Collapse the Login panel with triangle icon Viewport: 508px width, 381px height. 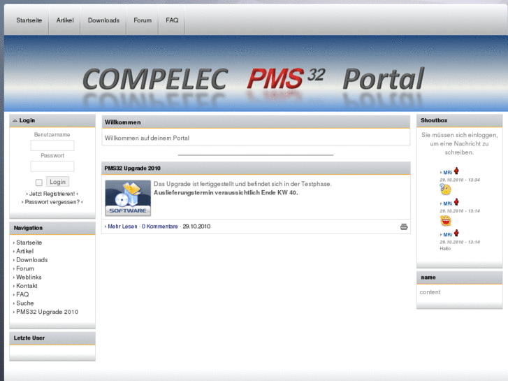[x=15, y=121]
